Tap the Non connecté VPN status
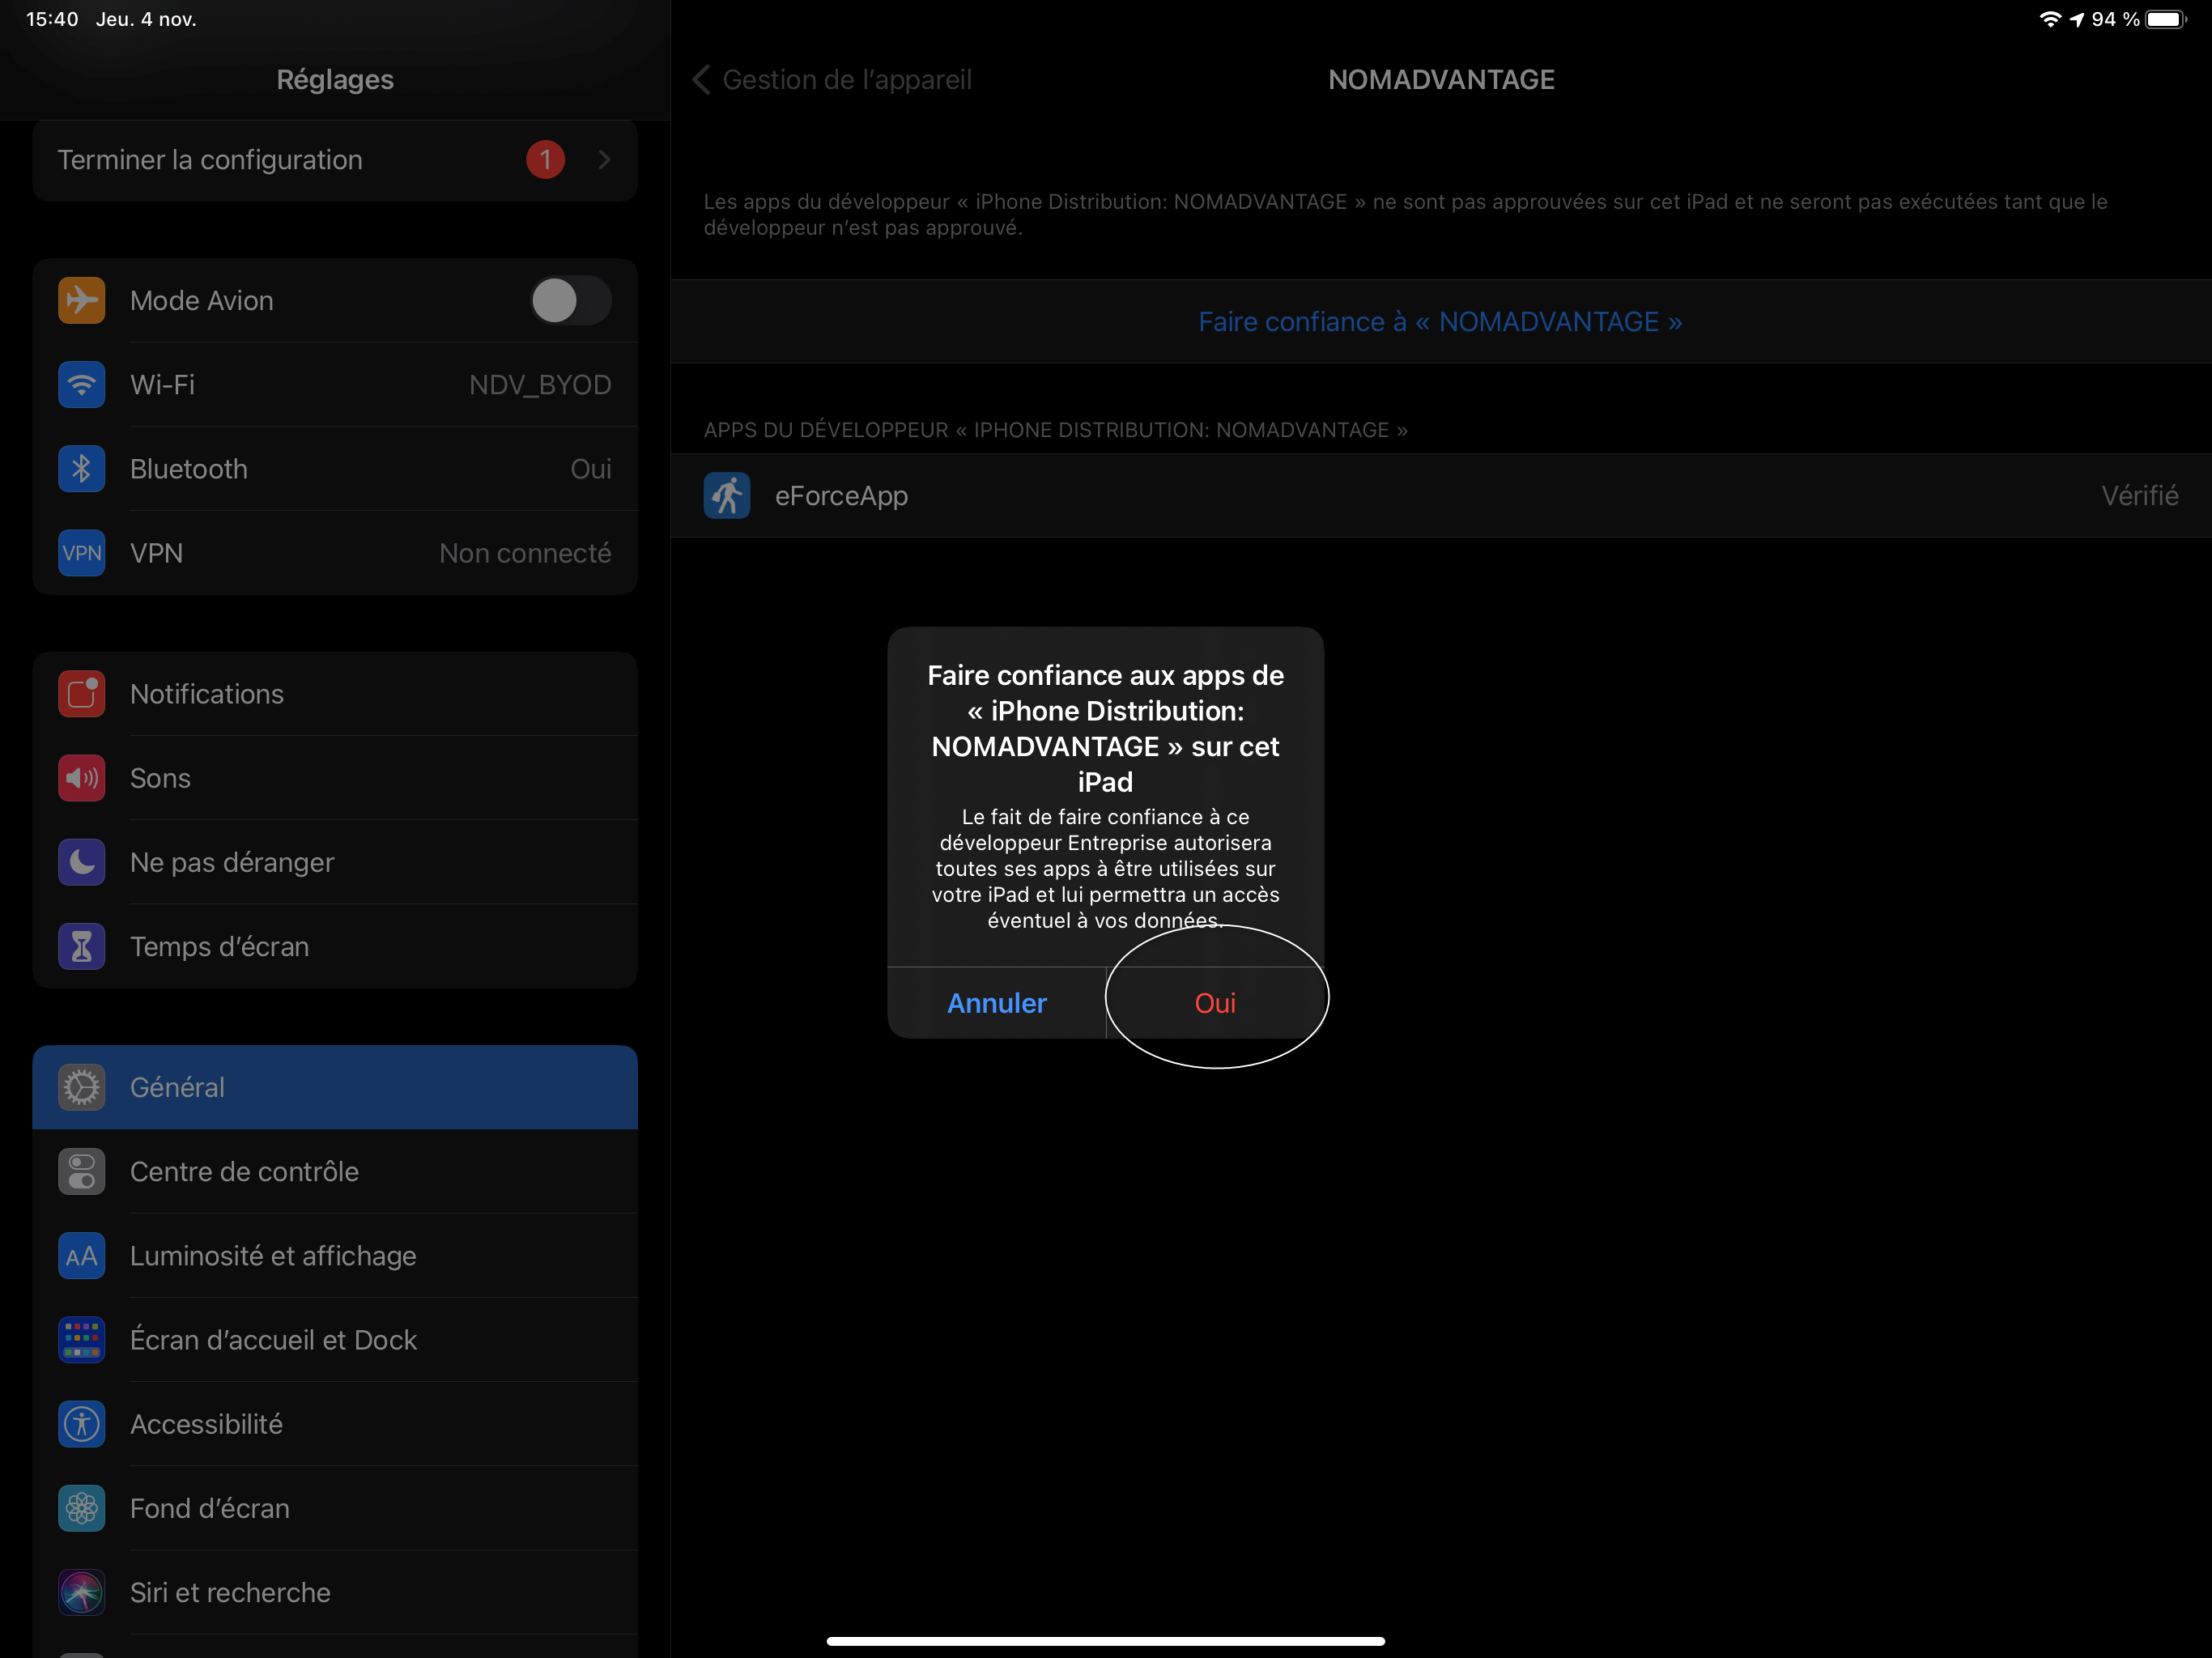This screenshot has height=1658, width=2212. (x=525, y=553)
